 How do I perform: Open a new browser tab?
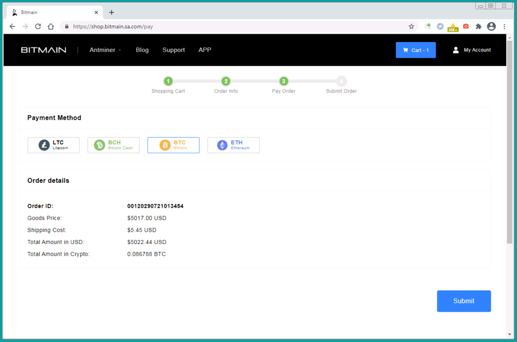pyautogui.click(x=112, y=13)
